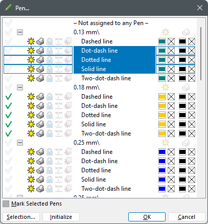
Task: Click sun icon in 0.18 mm group header
Action: pos(166,87)
